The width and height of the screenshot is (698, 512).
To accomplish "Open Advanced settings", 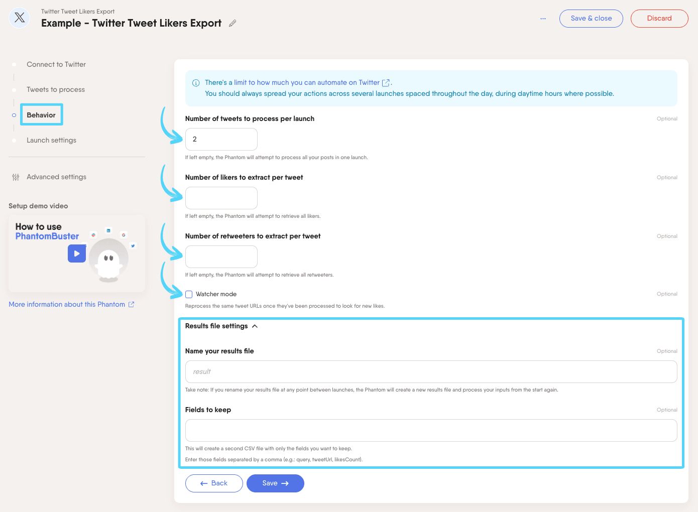I will tap(56, 177).
